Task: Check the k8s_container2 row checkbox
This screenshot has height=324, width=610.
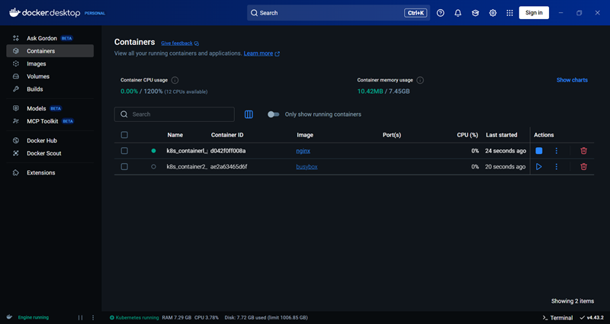Action: [124, 167]
